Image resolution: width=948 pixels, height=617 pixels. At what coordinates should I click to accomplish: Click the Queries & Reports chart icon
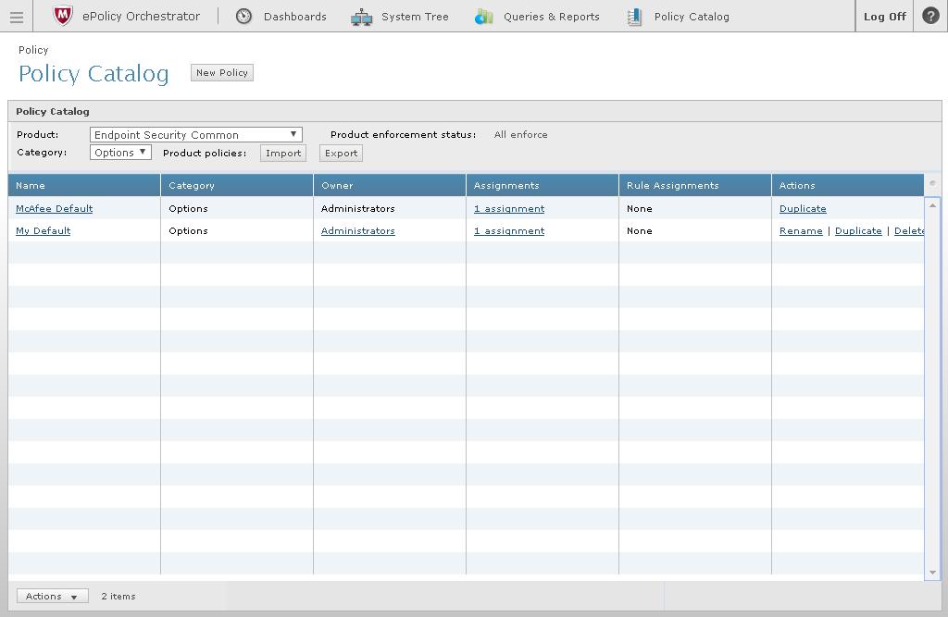(483, 17)
